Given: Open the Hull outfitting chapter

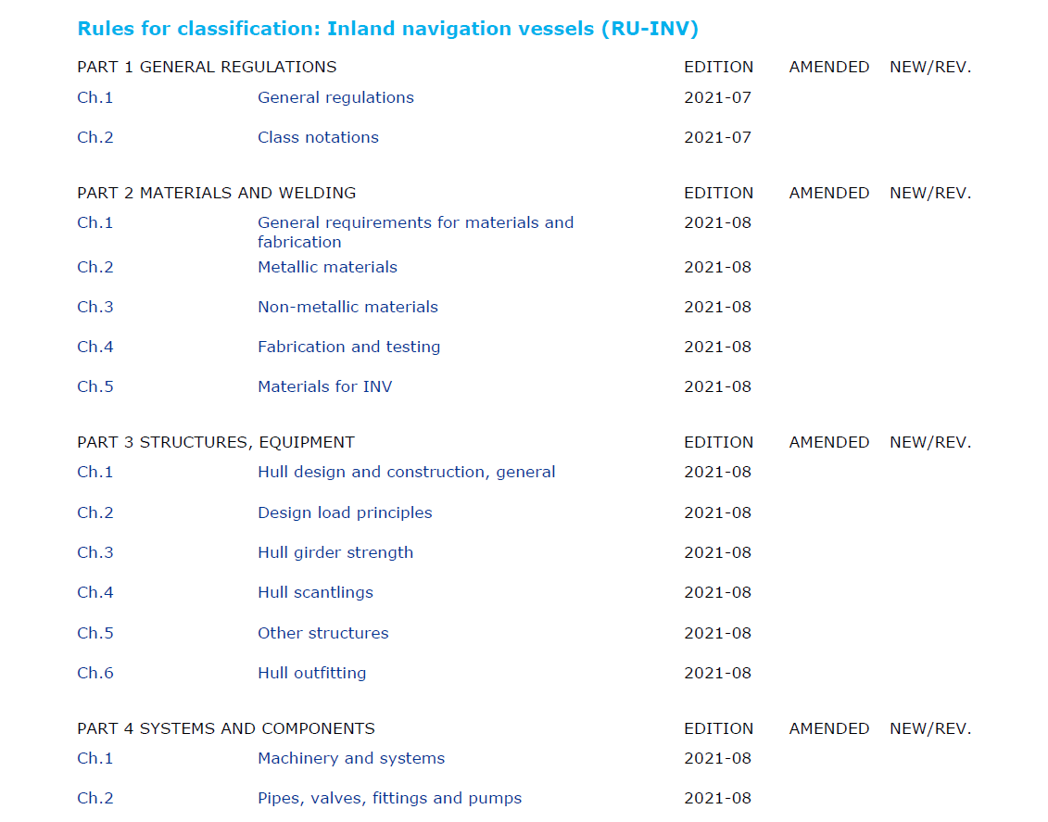Looking at the screenshot, I should pyautogui.click(x=311, y=673).
